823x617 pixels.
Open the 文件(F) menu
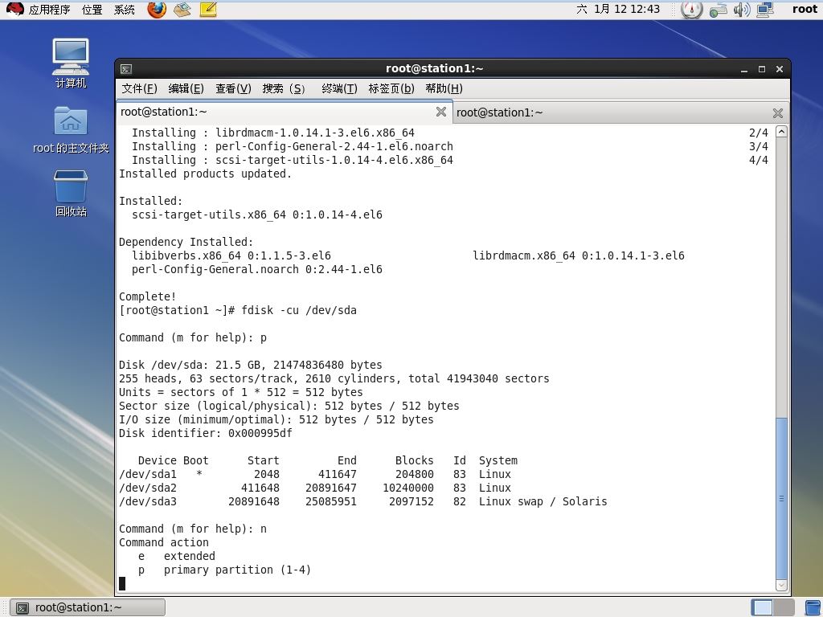click(x=139, y=88)
